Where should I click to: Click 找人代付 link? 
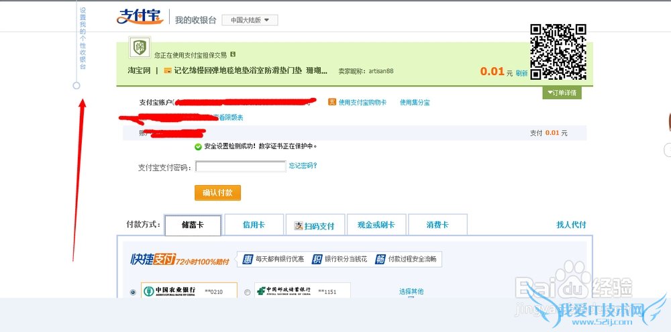[571, 225]
